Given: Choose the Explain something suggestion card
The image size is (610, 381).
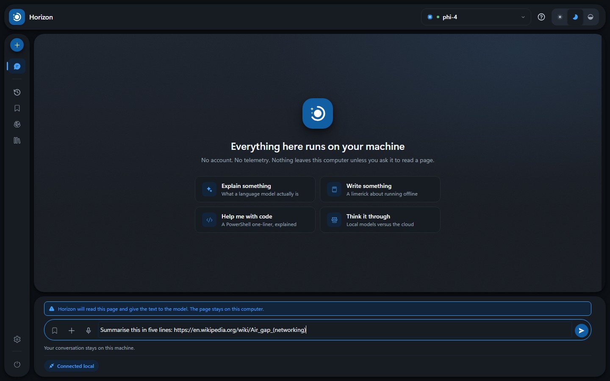Looking at the screenshot, I should pyautogui.click(x=255, y=189).
